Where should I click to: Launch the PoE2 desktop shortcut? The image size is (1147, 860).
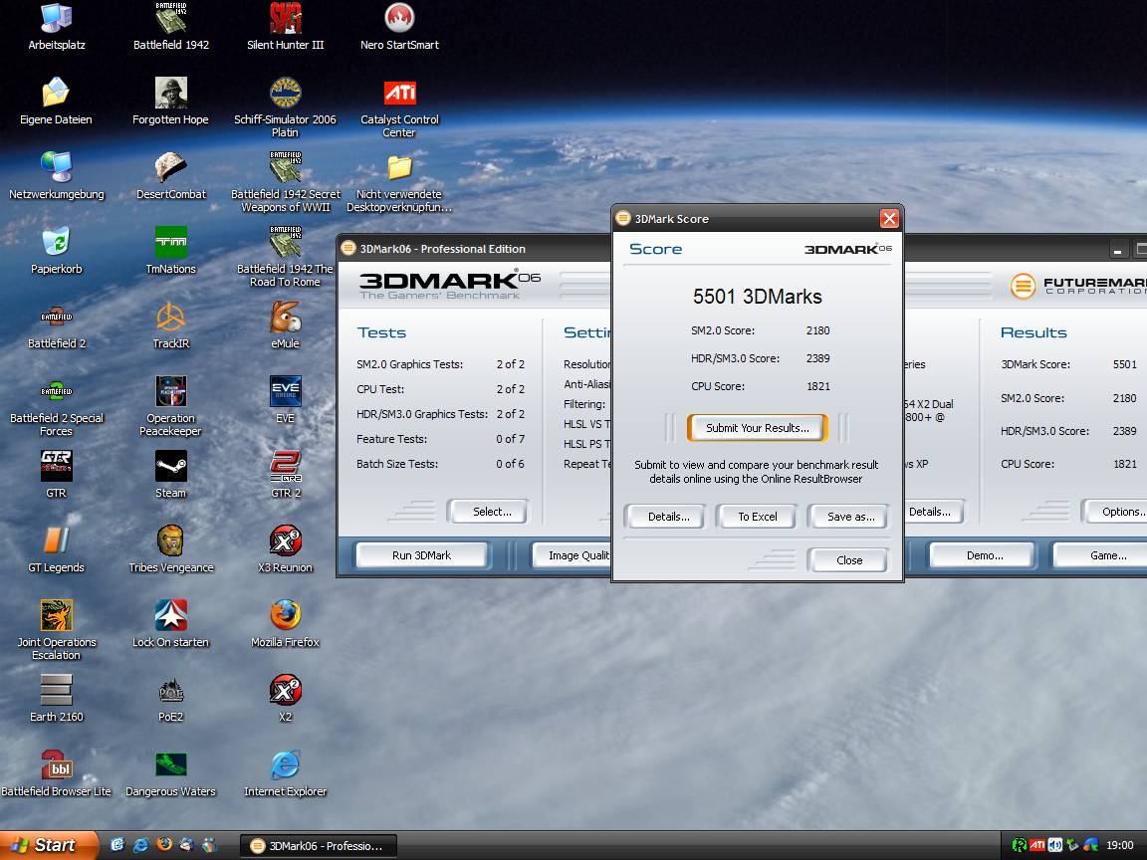coord(170,699)
